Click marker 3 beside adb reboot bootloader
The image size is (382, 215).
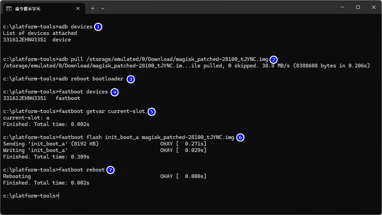point(131,79)
